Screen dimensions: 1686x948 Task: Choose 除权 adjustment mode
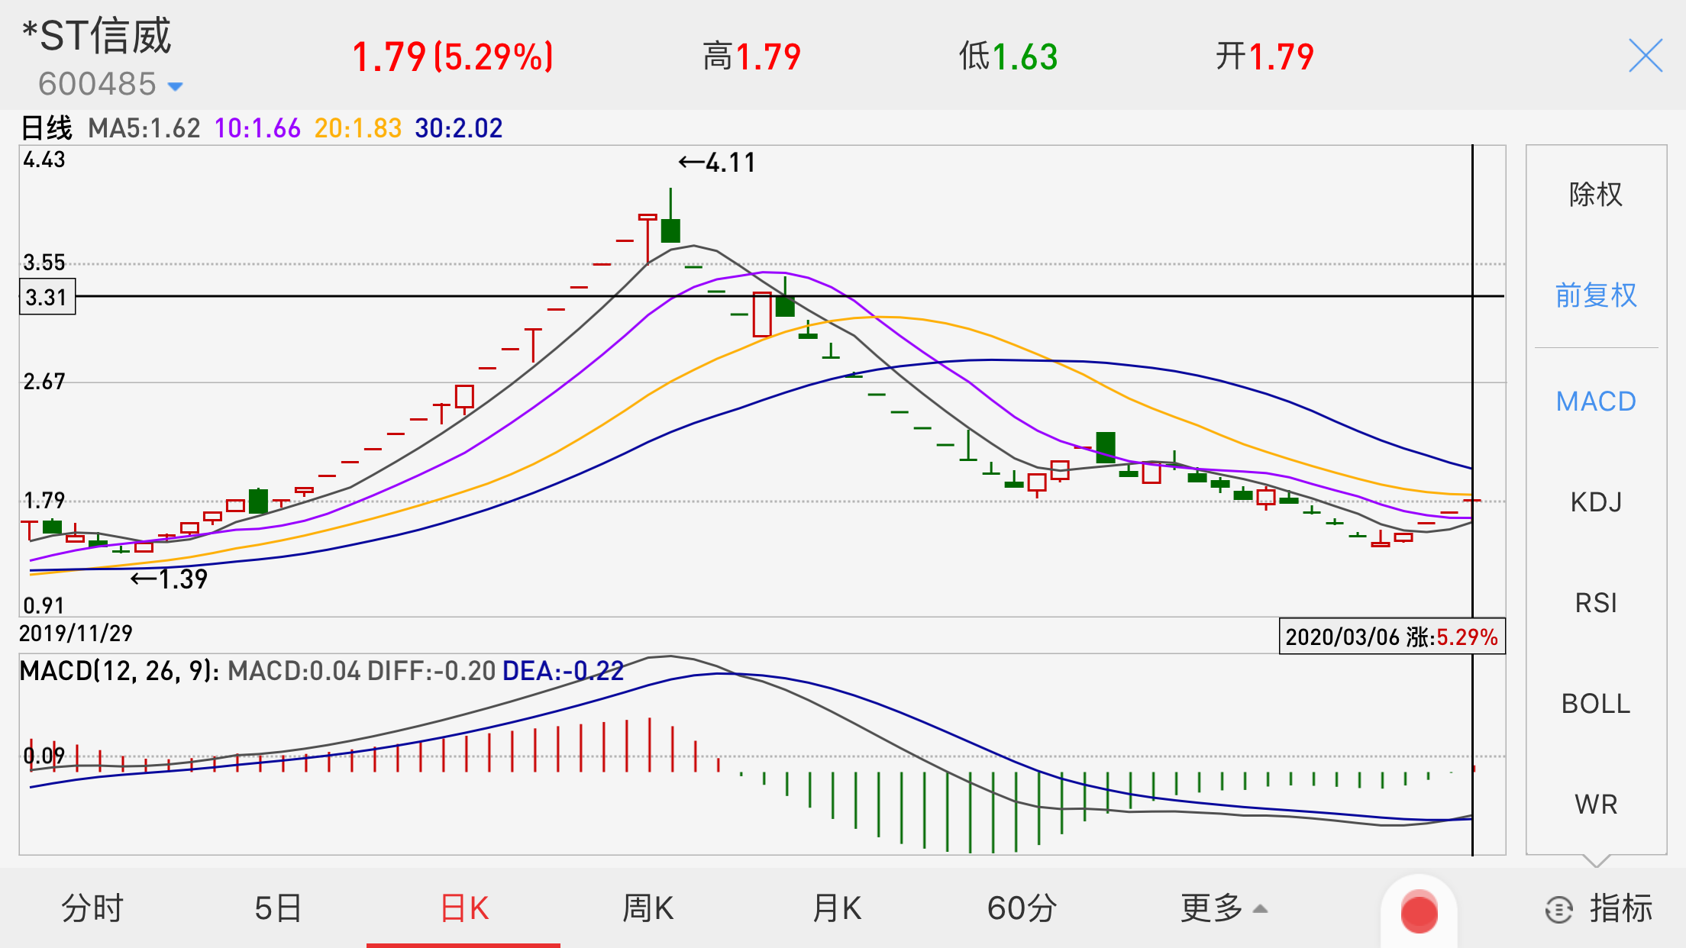(x=1596, y=194)
